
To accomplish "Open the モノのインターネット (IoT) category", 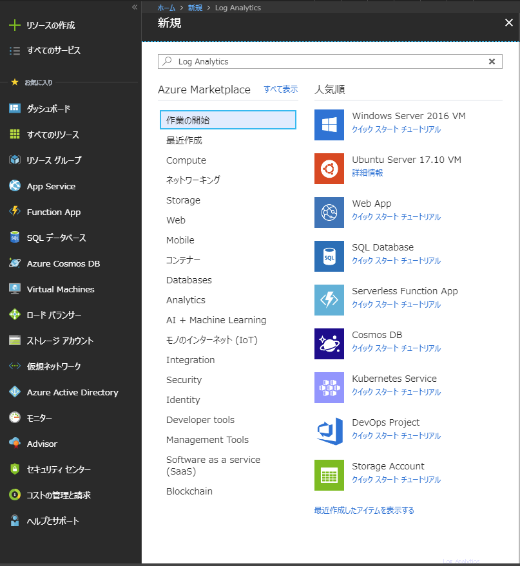I will (x=211, y=340).
